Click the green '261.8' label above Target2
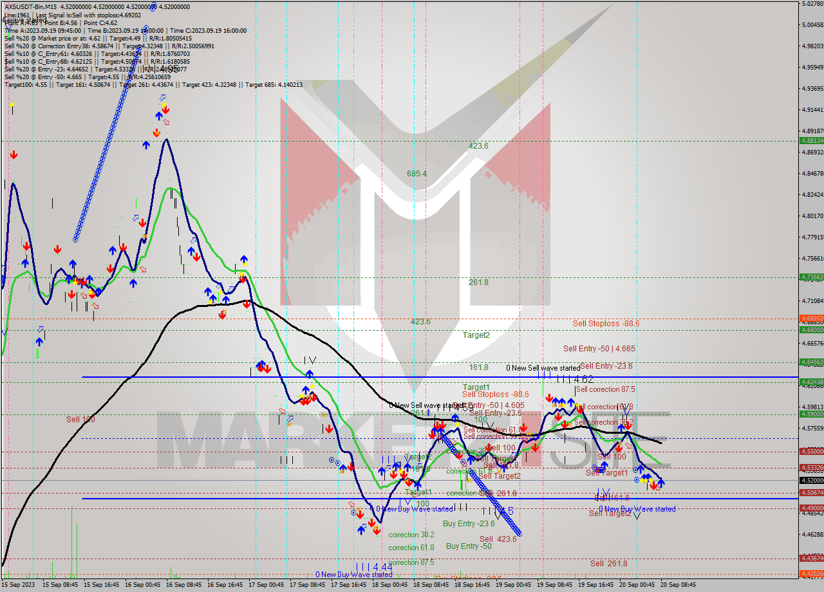This screenshot has width=824, height=592. coord(478,282)
